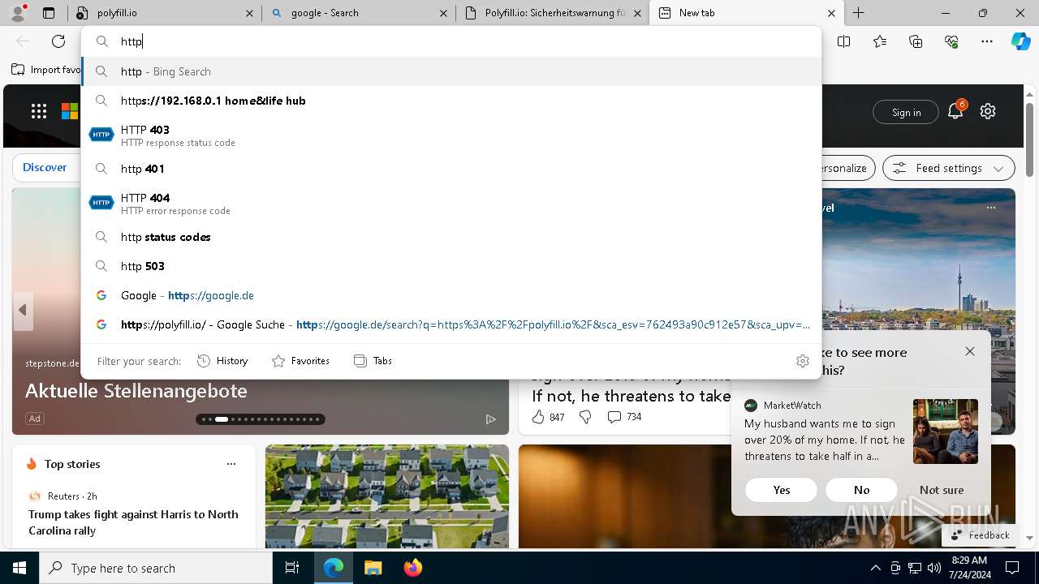Open the story comments showing 734
The height and width of the screenshot is (584, 1039).
click(625, 417)
